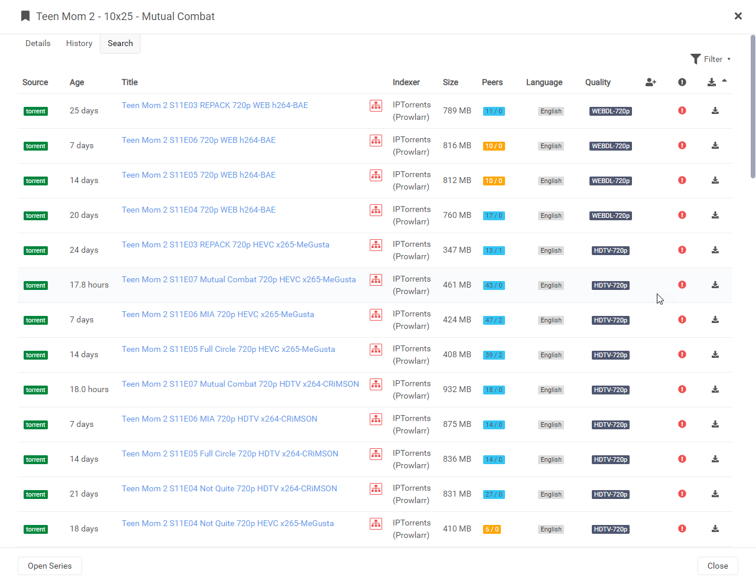
Task: Click the rejection info column header icon
Action: coord(682,83)
